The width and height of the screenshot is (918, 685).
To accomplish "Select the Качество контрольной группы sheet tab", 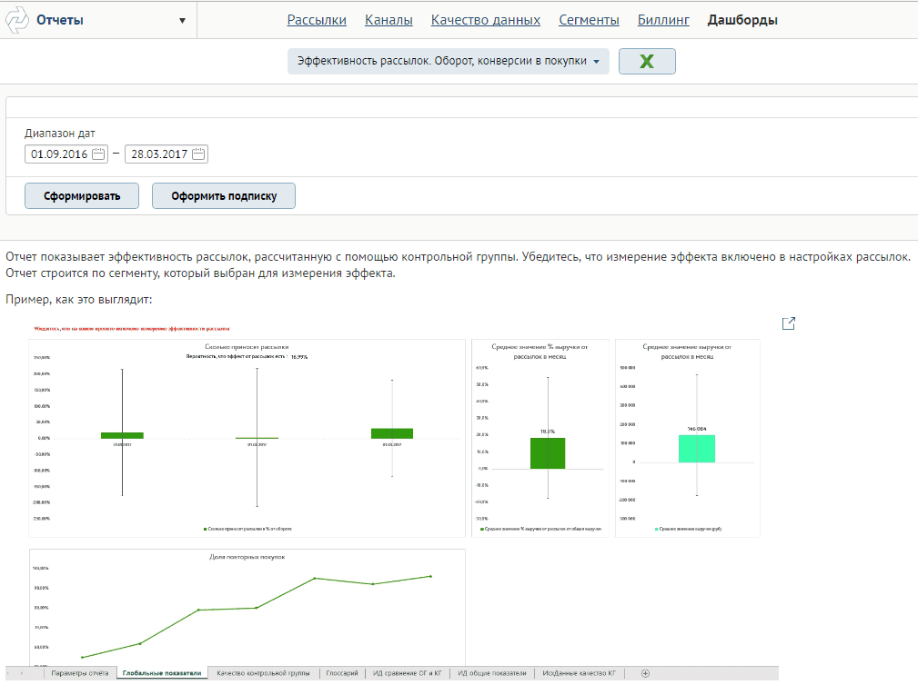I will click(x=264, y=673).
